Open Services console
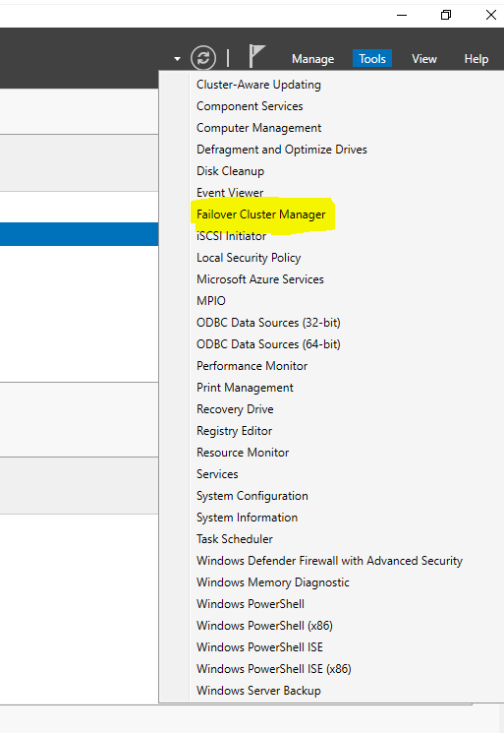This screenshot has width=504, height=733. coord(217,474)
